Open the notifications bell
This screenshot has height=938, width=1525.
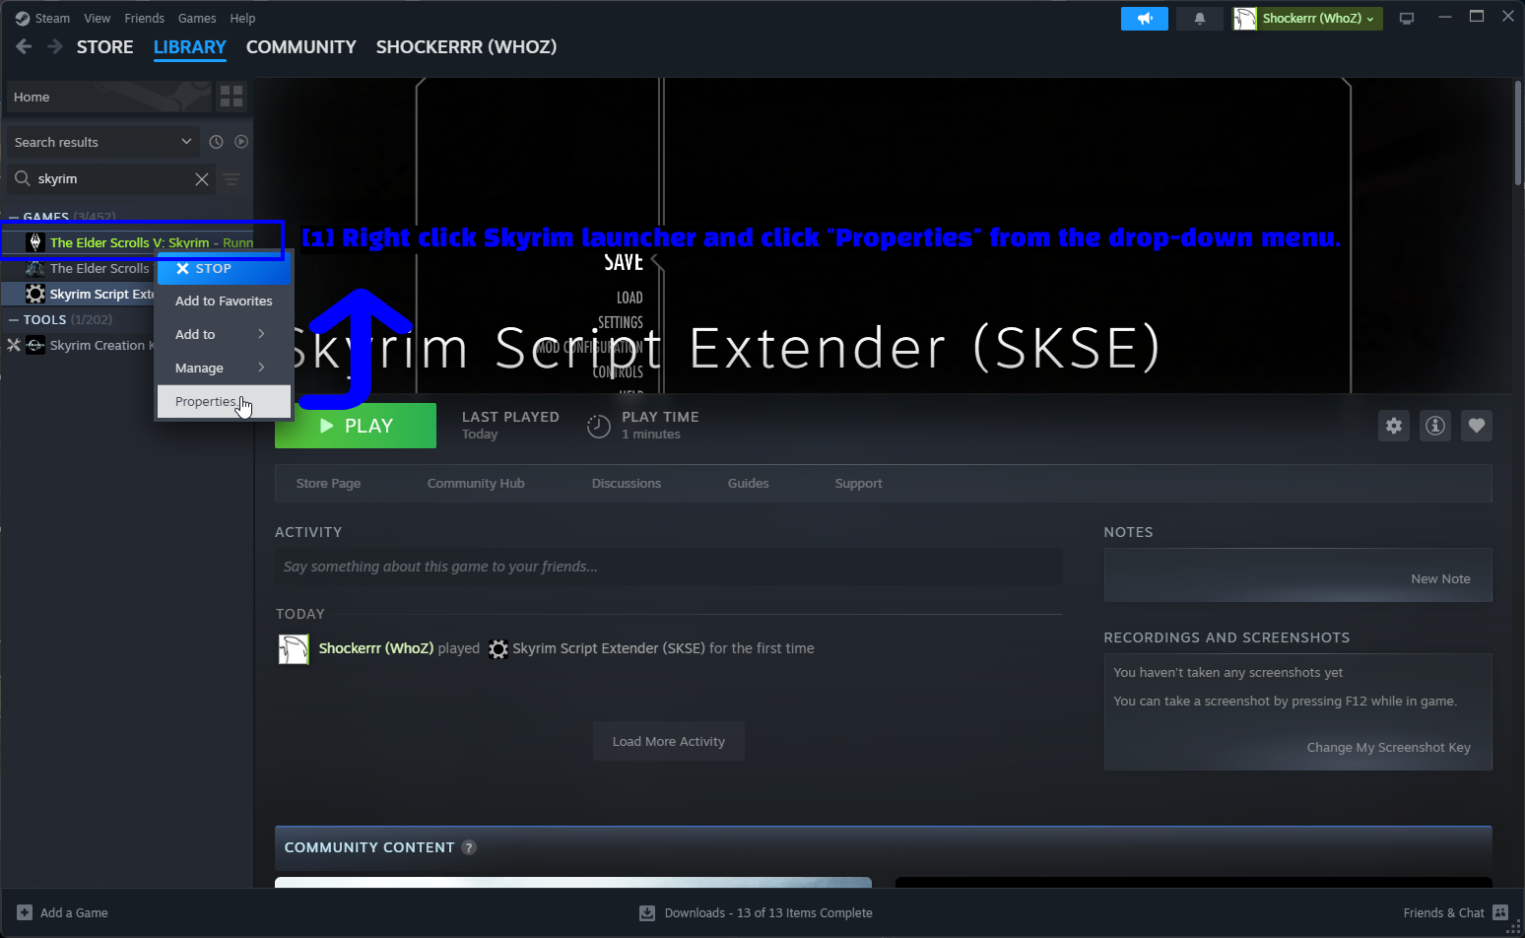click(1199, 19)
